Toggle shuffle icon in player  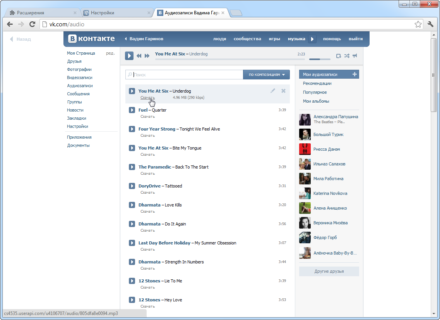[347, 56]
